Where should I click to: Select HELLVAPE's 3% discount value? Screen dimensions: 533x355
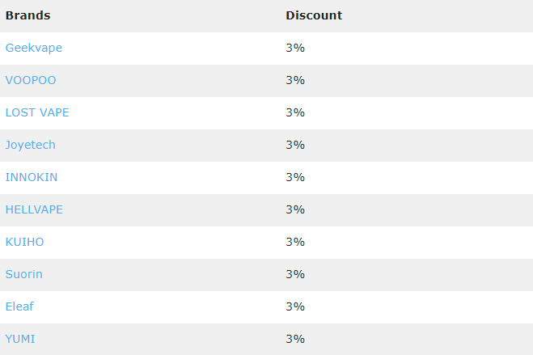pyautogui.click(x=295, y=209)
